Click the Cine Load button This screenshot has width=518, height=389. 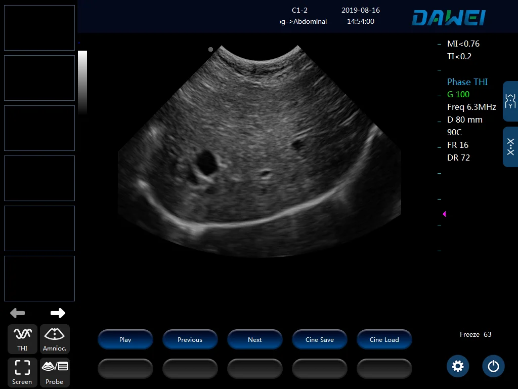(384, 340)
